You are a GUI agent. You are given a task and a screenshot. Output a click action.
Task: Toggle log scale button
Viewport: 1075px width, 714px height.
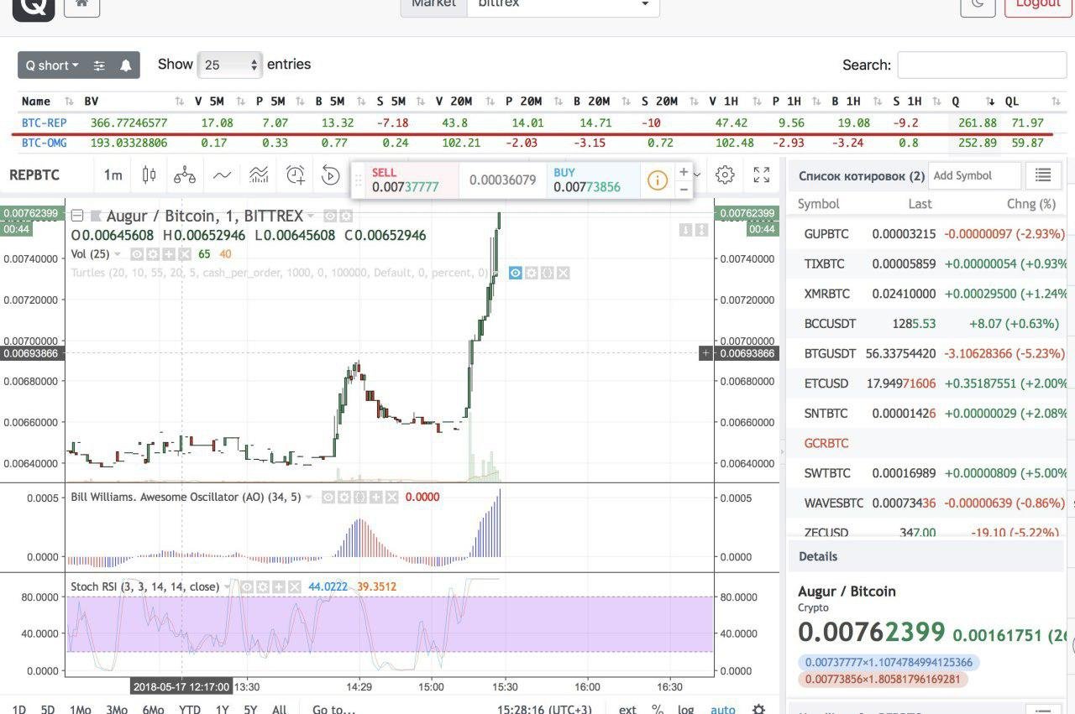point(686,709)
